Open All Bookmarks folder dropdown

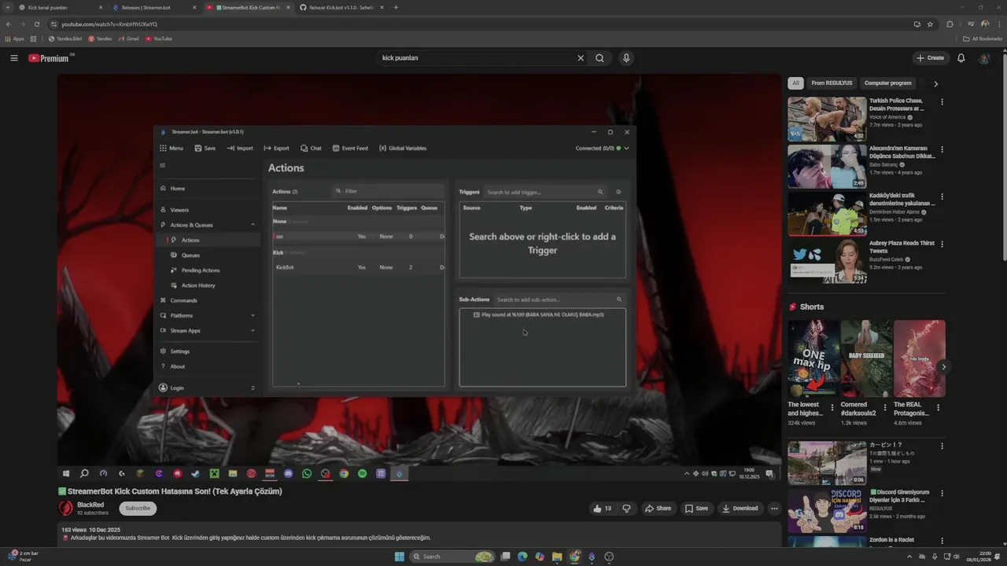(x=983, y=39)
